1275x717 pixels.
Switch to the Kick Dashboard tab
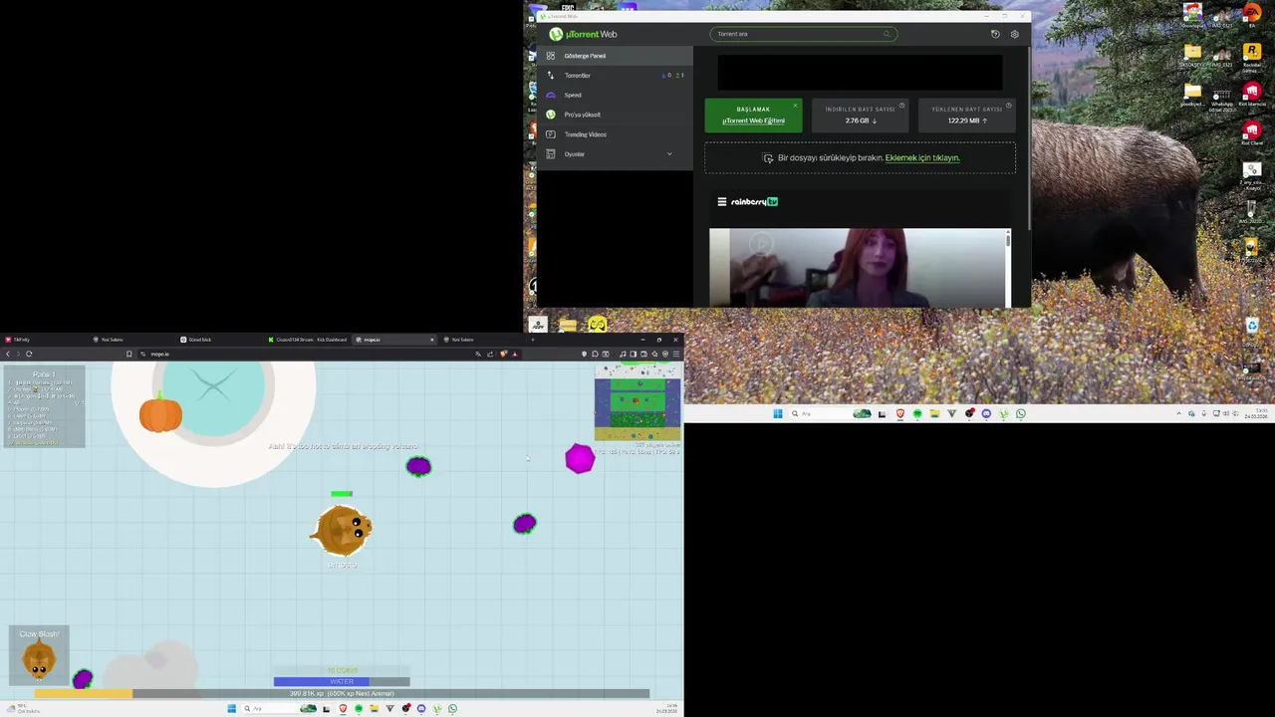pyautogui.click(x=309, y=340)
